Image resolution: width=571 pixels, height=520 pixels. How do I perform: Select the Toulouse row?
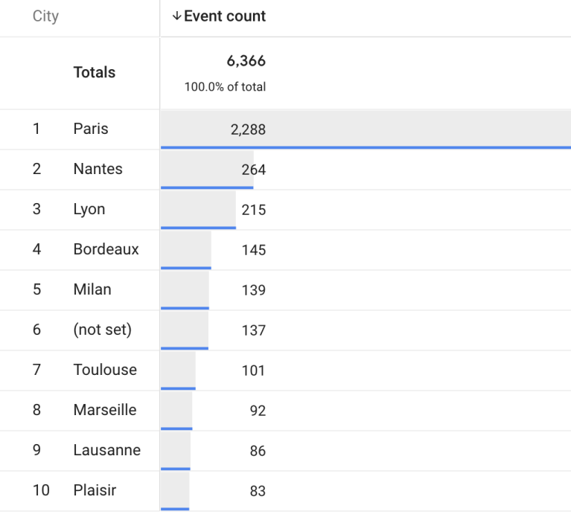(105, 370)
